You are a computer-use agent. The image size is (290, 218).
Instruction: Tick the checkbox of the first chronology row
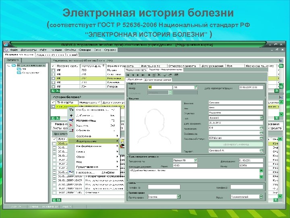[54, 143]
